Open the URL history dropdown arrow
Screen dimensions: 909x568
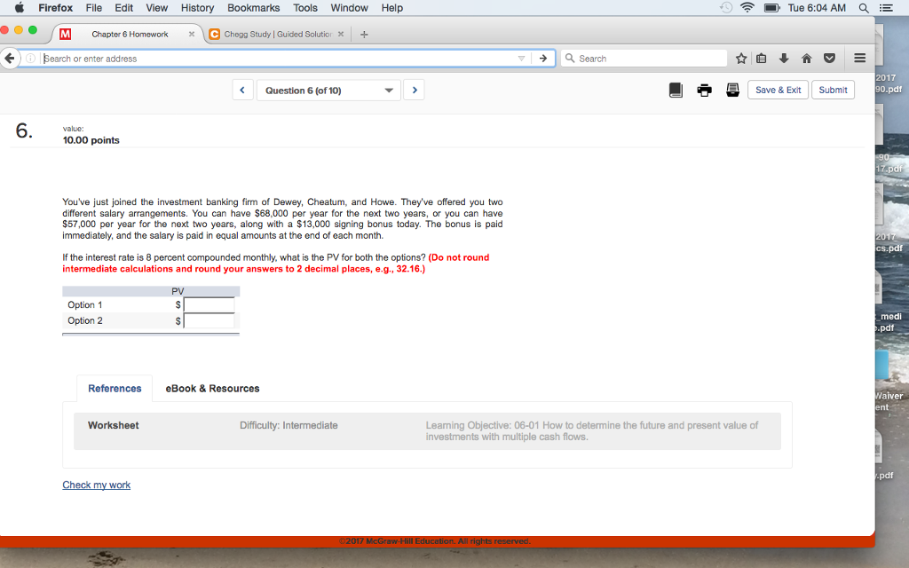[x=521, y=59]
